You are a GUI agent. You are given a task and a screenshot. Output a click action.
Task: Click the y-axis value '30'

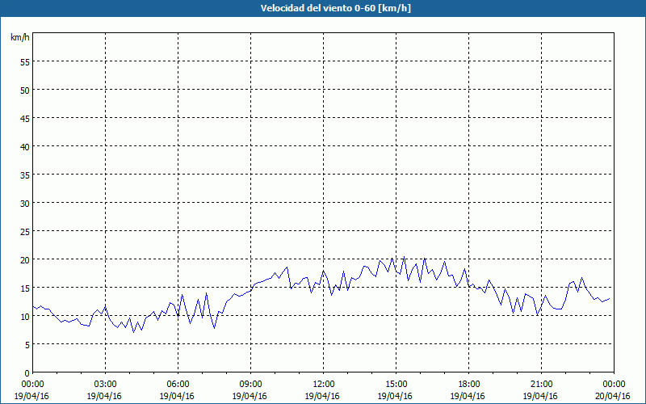coord(25,204)
